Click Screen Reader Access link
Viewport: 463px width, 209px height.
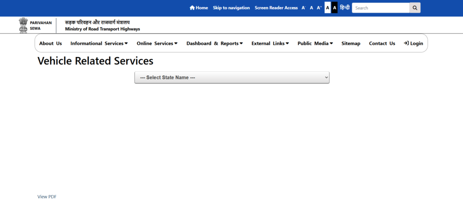276,8
